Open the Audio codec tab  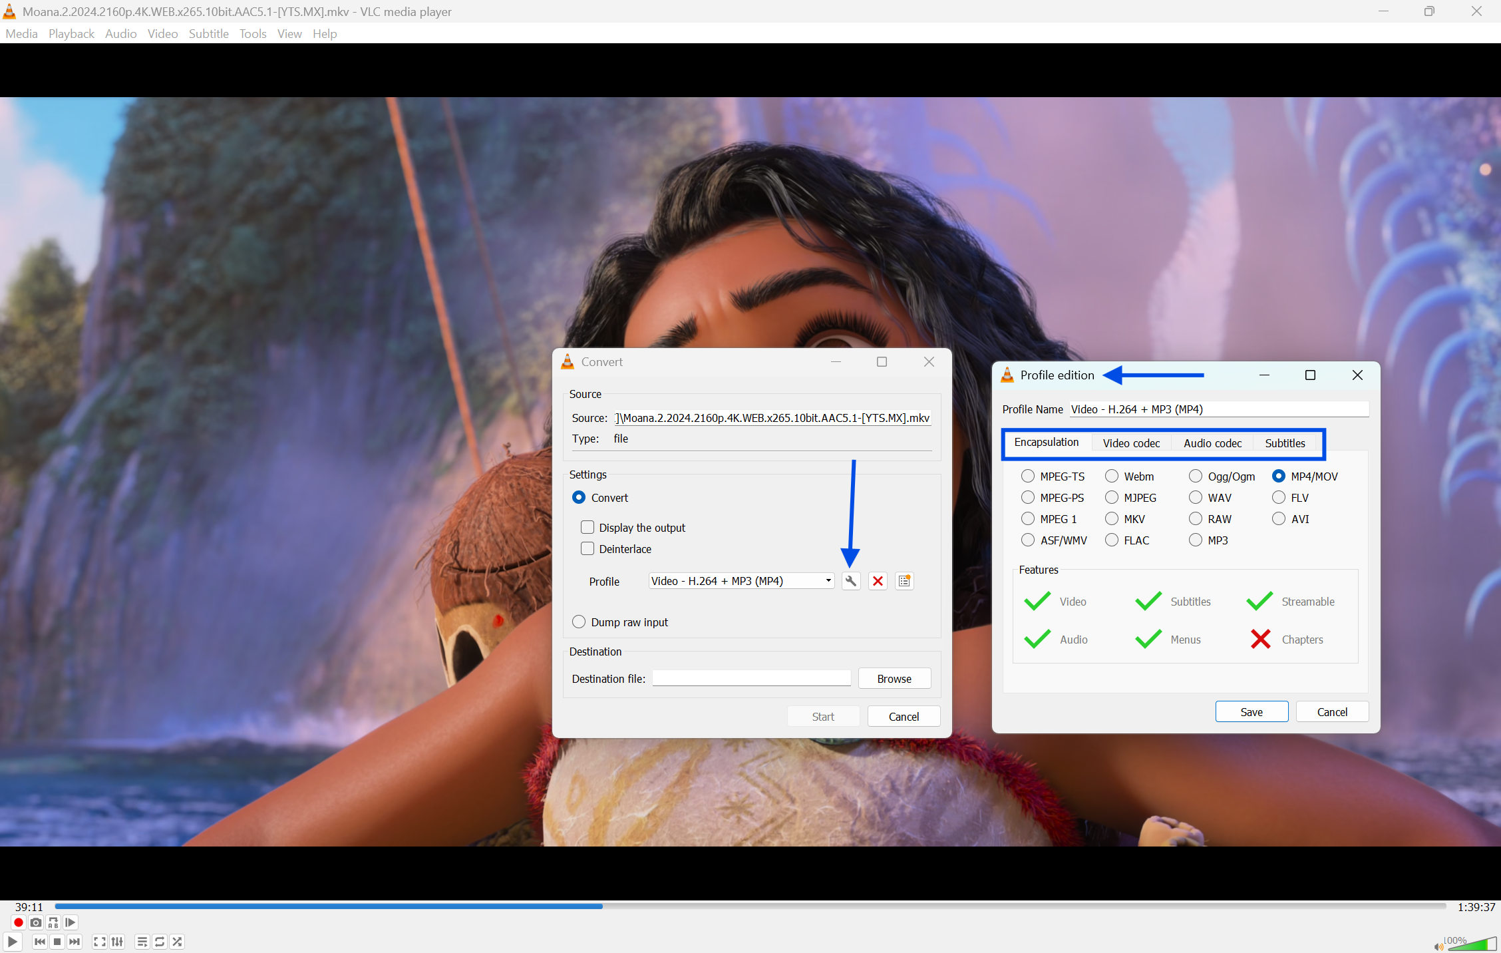1212,443
